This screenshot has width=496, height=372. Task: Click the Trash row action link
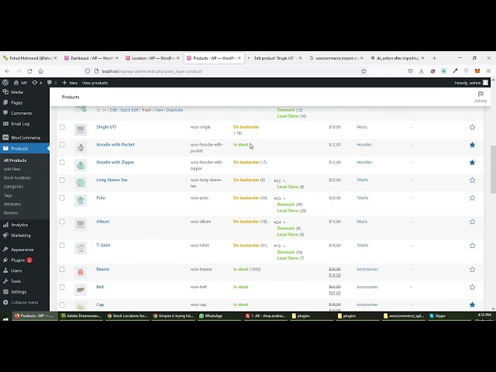(146, 110)
